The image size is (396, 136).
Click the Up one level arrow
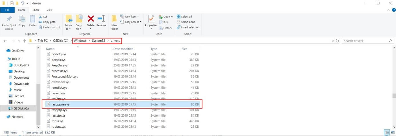tap(25, 41)
